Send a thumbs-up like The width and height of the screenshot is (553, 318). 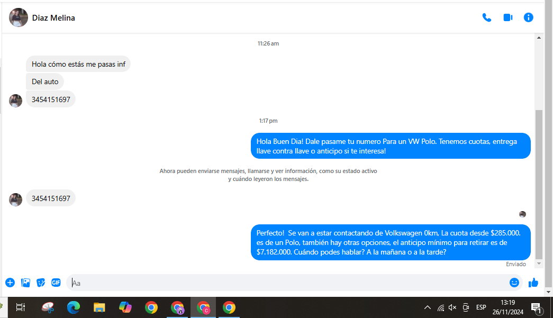pyautogui.click(x=533, y=283)
